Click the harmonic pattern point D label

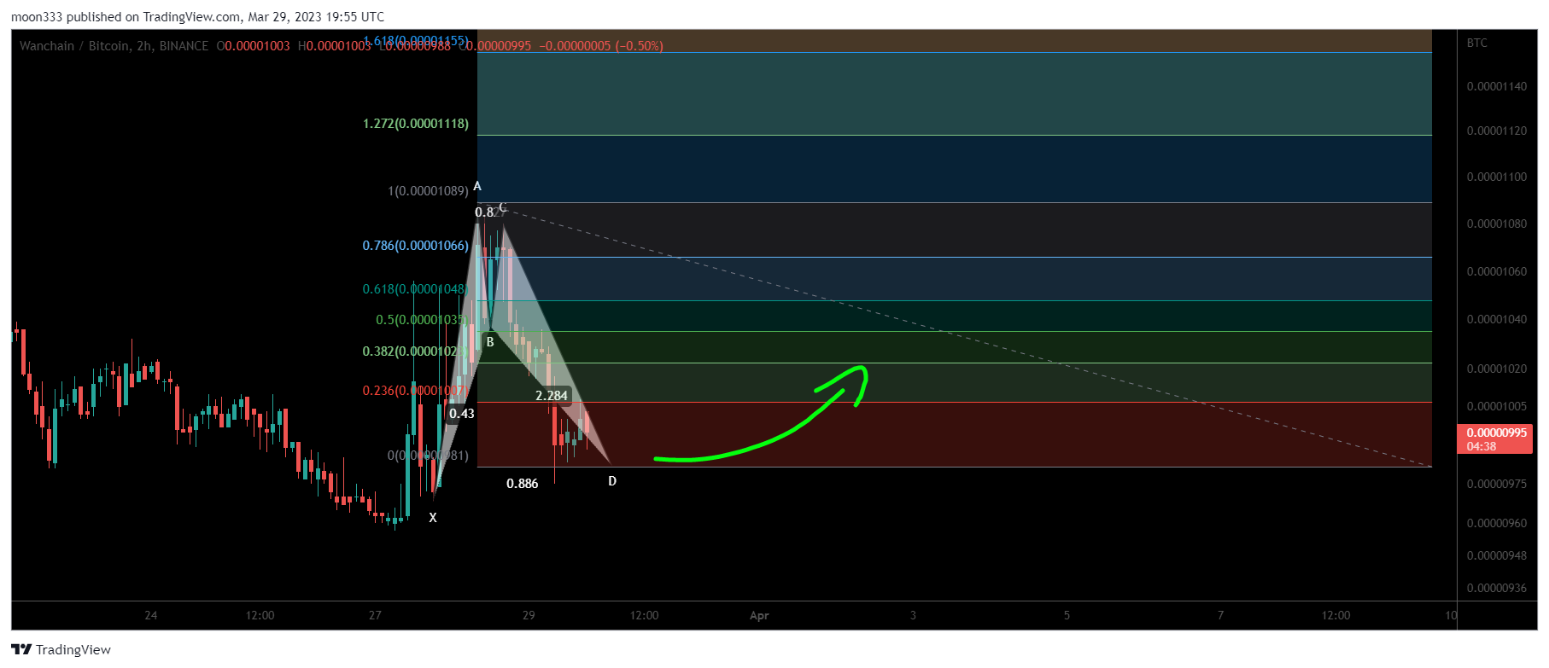(612, 481)
